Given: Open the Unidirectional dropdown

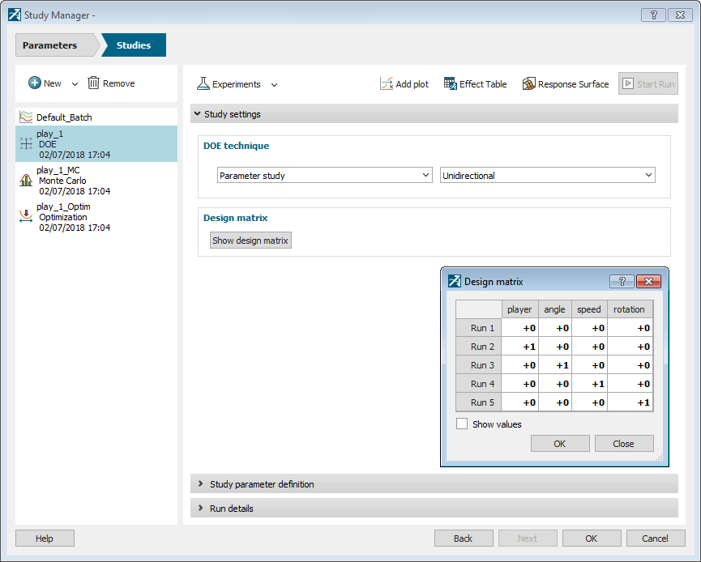Looking at the screenshot, I should pos(547,175).
